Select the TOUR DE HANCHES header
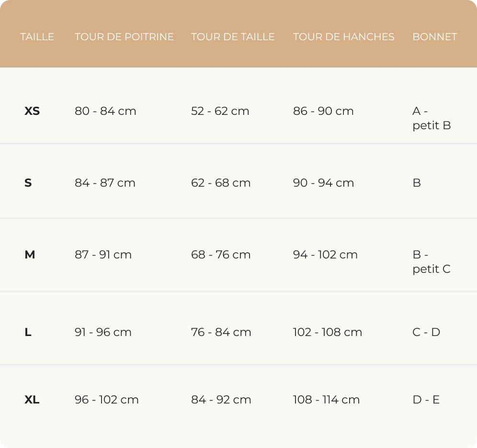477x448 pixels. click(344, 37)
